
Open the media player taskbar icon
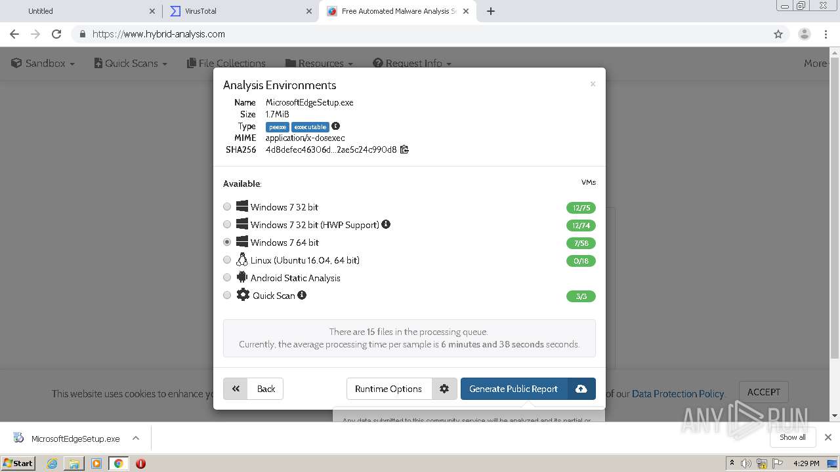pyautogui.click(x=96, y=463)
